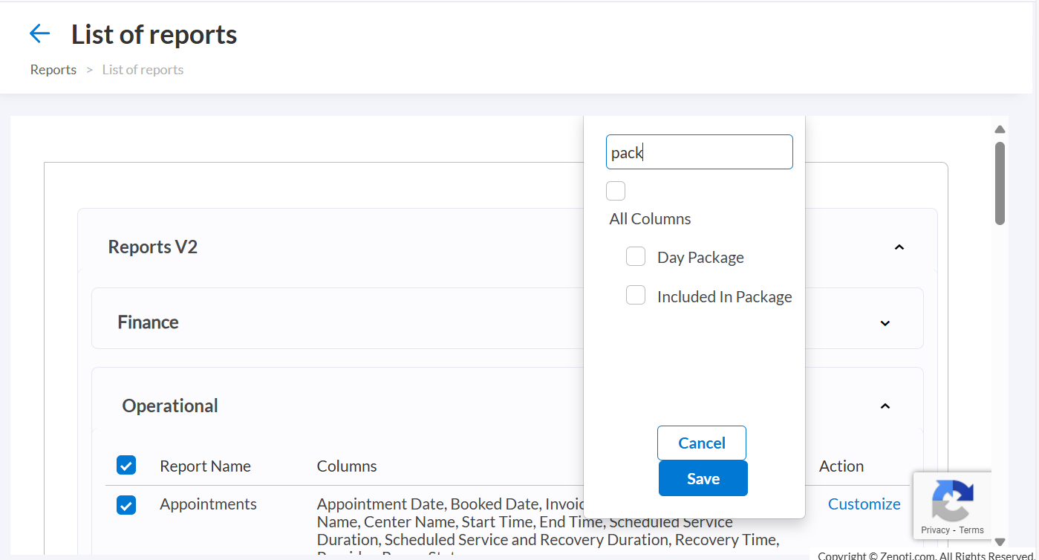Click the Operational section title
The image size is (1039, 560).
click(x=170, y=406)
